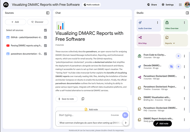Open more options for Decode DMARC
The height and width of the screenshot is (132, 190).
click(x=184, y=67)
